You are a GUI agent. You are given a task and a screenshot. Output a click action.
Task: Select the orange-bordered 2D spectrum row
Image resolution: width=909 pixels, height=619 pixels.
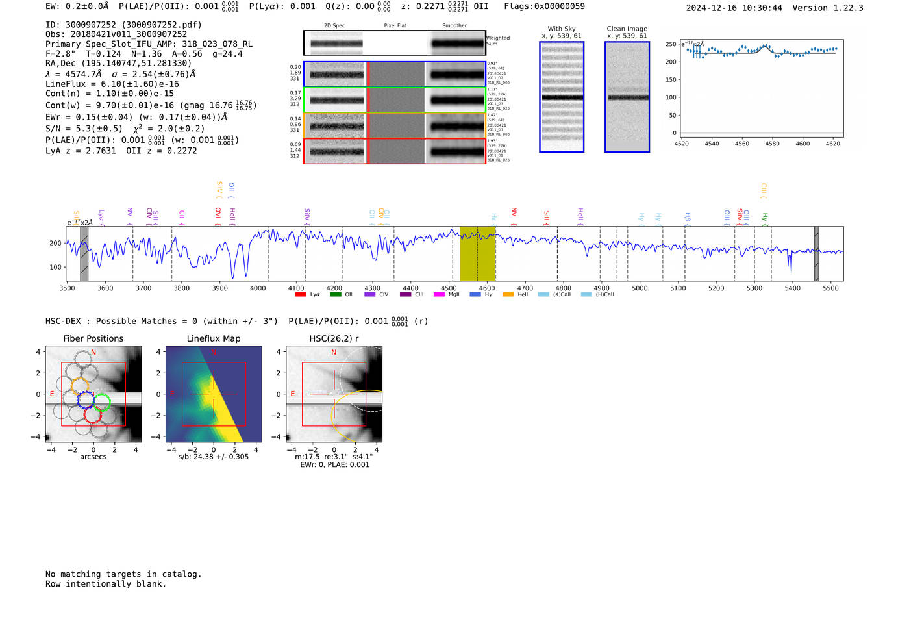coord(395,125)
